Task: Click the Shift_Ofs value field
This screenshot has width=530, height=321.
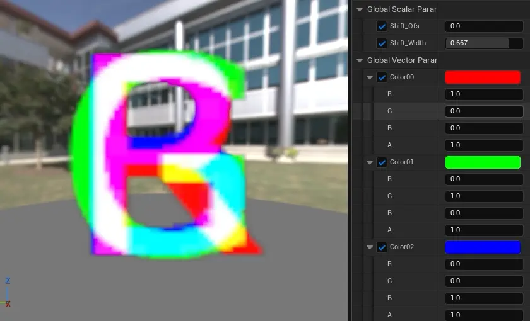Action: pos(484,26)
